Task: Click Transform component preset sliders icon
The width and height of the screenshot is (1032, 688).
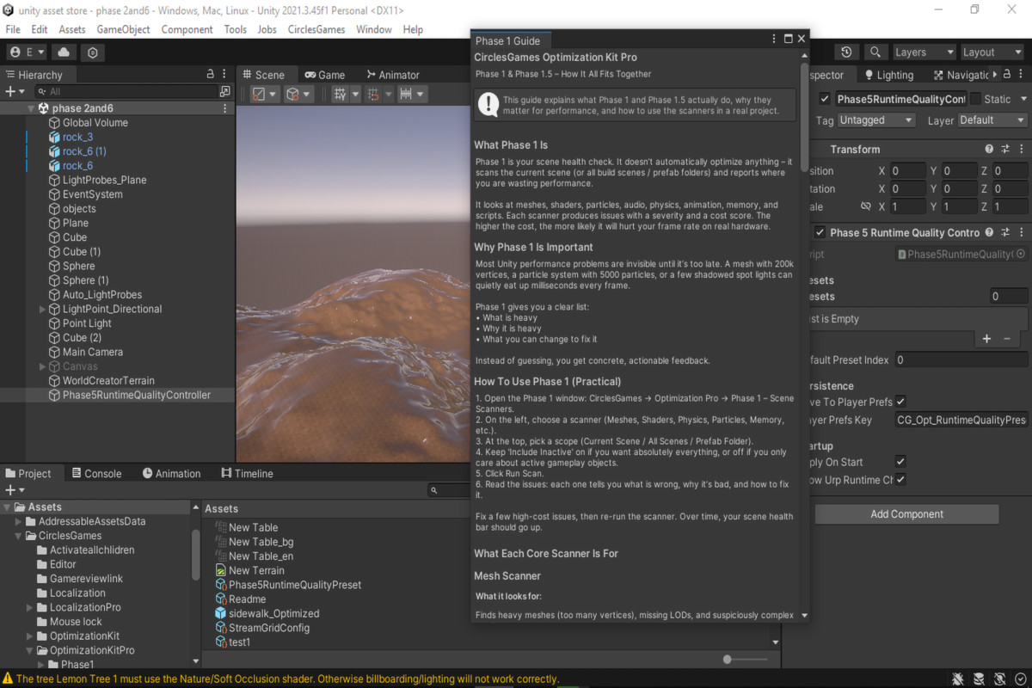Action: coord(1005,149)
